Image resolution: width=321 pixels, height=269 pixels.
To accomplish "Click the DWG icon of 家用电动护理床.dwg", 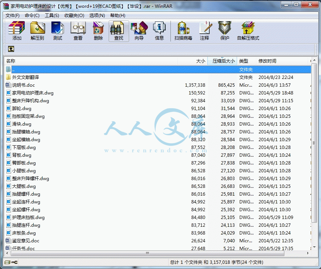I will coord(9,93).
